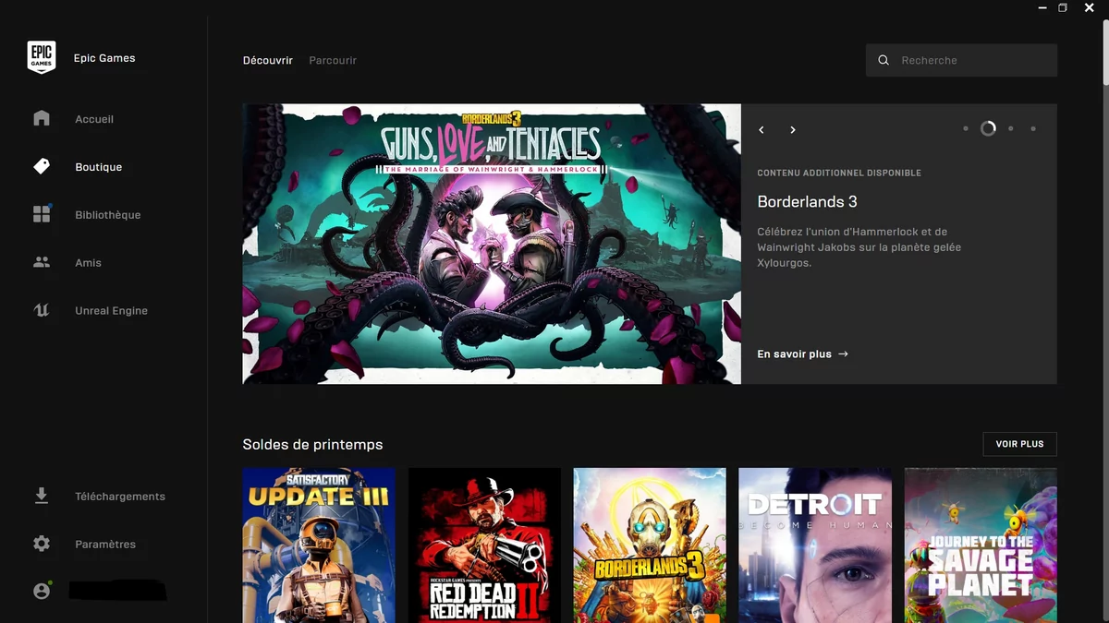Open the Guns, Love and Tentacles banner
The image size is (1109, 623).
coord(492,244)
